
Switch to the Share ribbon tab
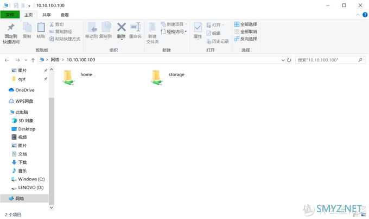[x=47, y=15]
